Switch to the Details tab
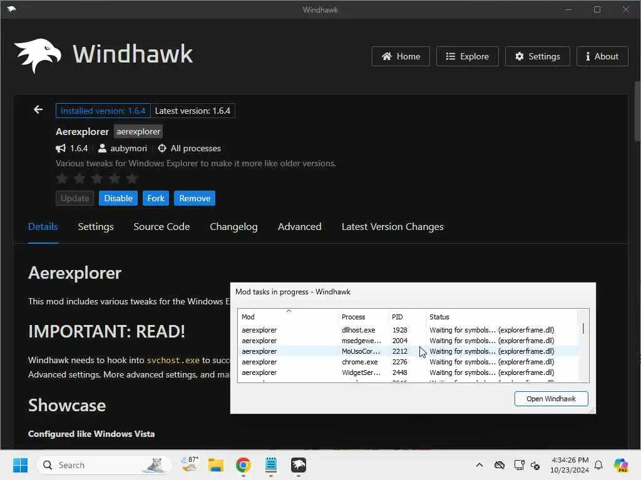The image size is (641, 480). click(43, 226)
